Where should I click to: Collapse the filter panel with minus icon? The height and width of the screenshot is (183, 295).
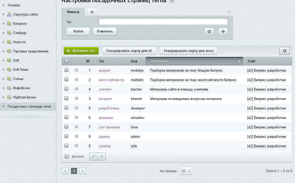point(229,12)
